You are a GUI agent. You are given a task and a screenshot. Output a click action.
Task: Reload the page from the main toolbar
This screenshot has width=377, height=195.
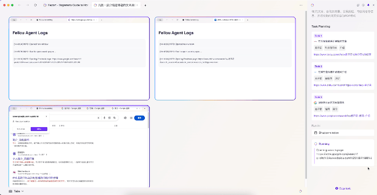tap(35, 5)
